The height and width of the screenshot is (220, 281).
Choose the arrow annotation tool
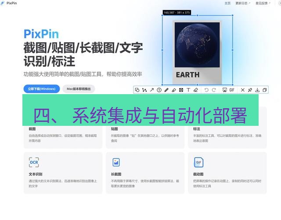coord(152,90)
